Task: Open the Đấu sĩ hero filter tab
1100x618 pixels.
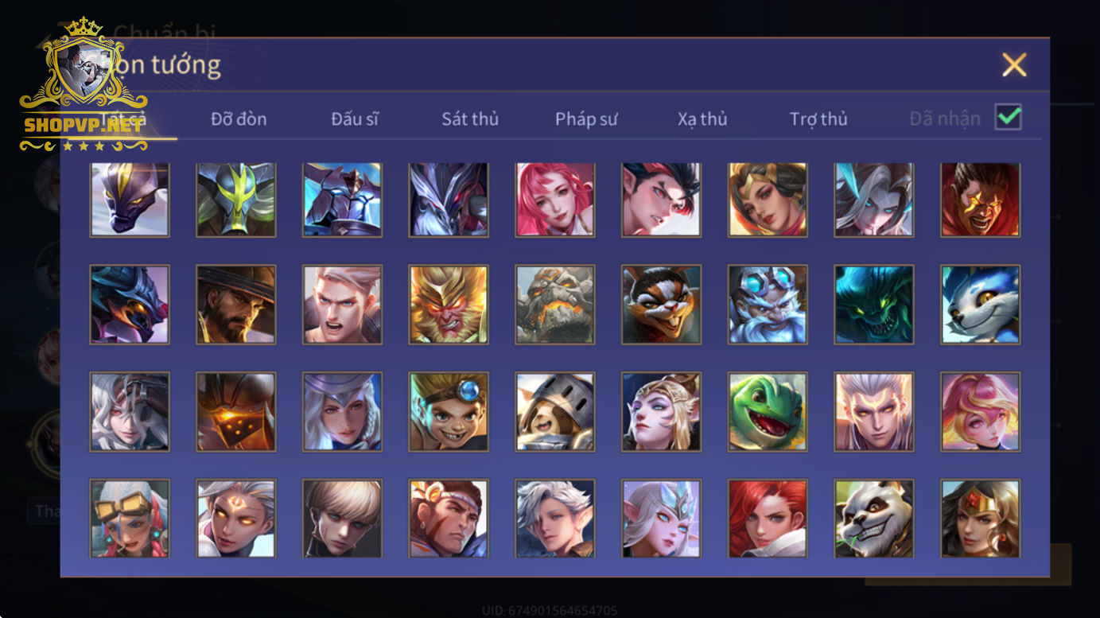Action: click(x=355, y=119)
